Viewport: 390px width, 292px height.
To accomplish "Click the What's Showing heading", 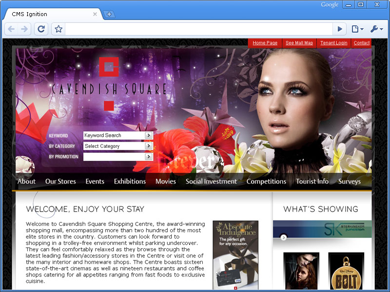I will (x=321, y=209).
